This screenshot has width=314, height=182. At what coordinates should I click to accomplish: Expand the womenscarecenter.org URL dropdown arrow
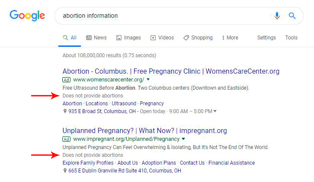[x=148, y=80]
